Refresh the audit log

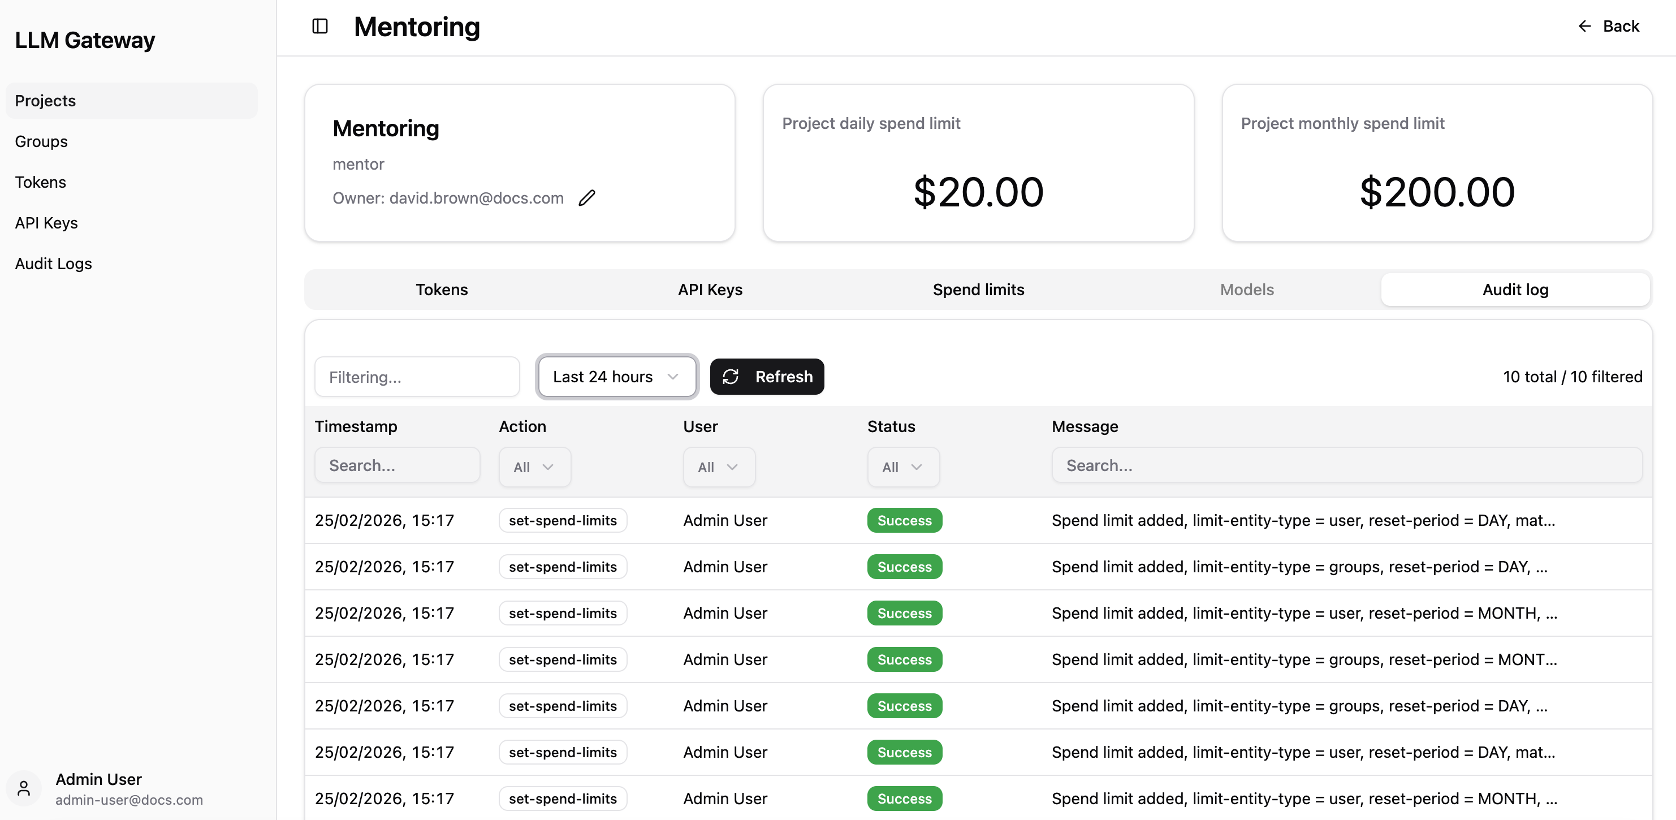click(x=767, y=377)
